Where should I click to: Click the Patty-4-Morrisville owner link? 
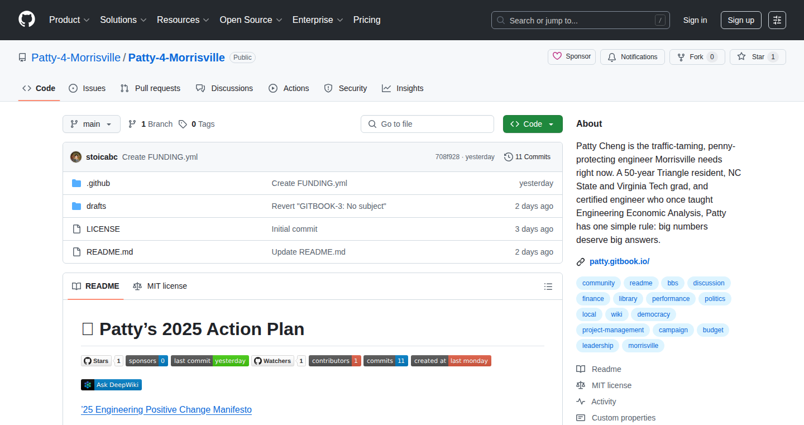coord(76,58)
